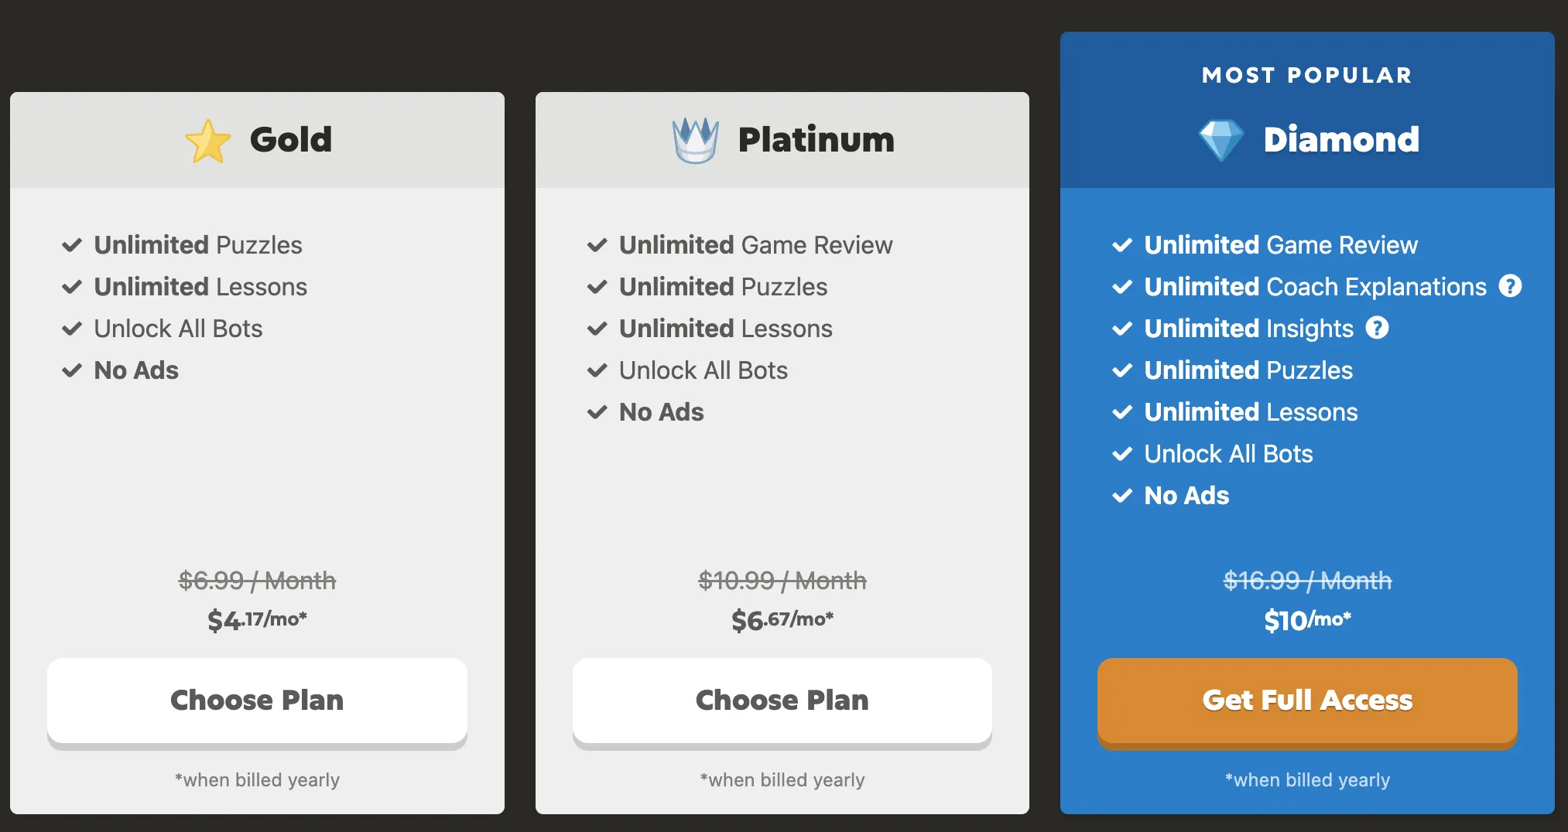Open help icon next to Unlimited Insights
The image size is (1568, 832).
coord(1377,328)
